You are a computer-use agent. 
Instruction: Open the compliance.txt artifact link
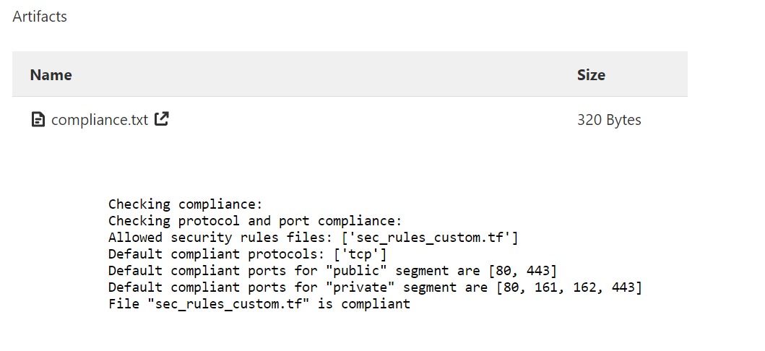point(100,120)
